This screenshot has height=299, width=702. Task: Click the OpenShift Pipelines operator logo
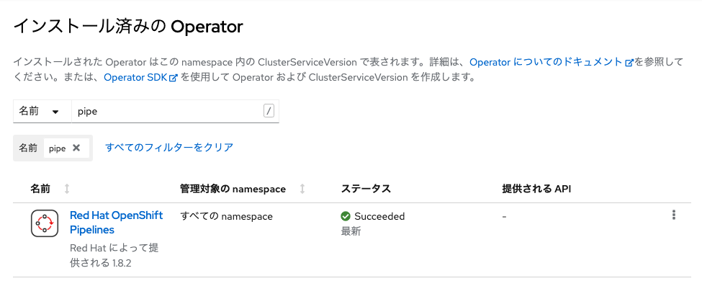45,223
